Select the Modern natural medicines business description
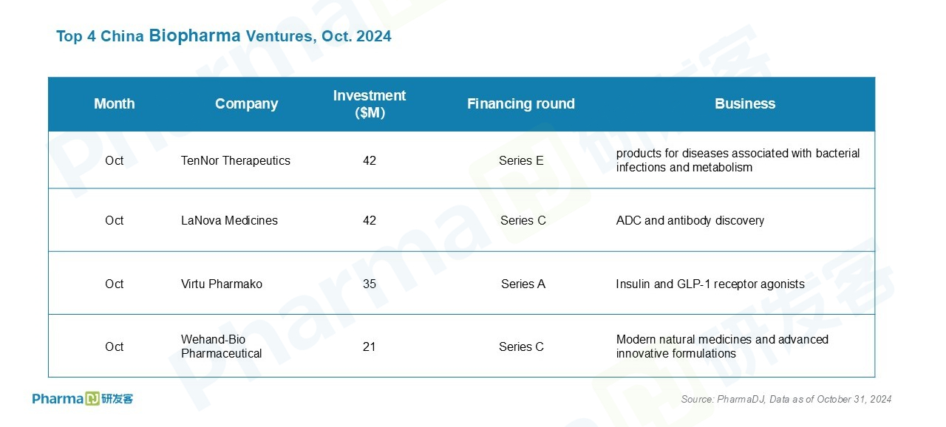Image resolution: width=946 pixels, height=427 pixels. pos(722,346)
